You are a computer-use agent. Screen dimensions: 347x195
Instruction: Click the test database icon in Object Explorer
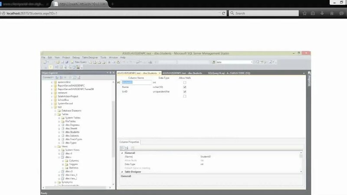point(56,107)
